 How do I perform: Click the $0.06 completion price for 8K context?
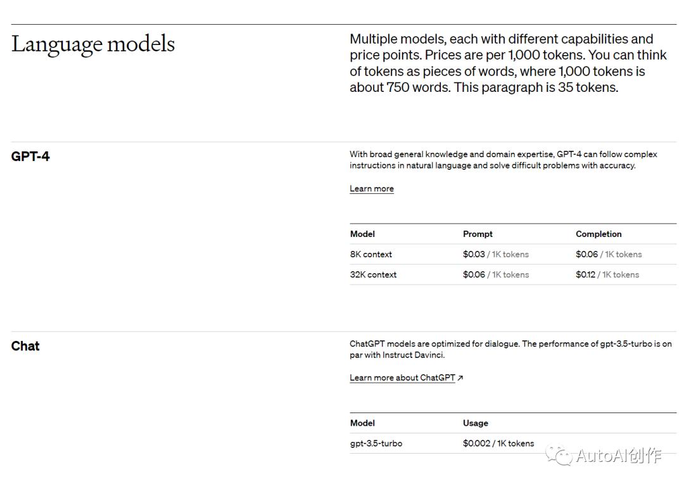[x=609, y=254]
